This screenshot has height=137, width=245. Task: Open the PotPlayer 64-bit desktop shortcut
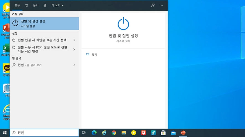6,10
